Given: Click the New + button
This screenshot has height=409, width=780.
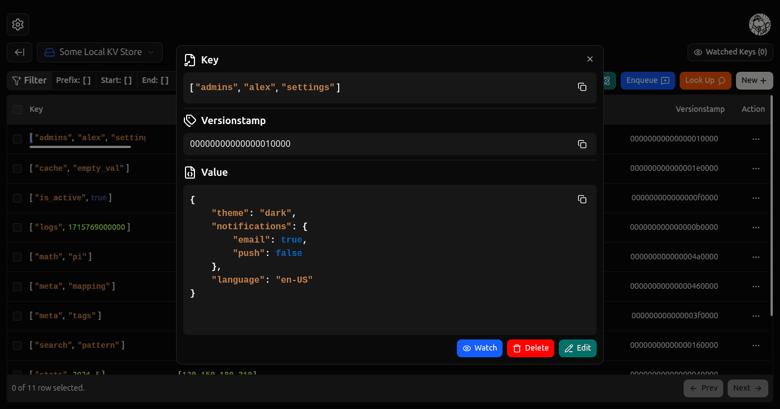Looking at the screenshot, I should [754, 81].
